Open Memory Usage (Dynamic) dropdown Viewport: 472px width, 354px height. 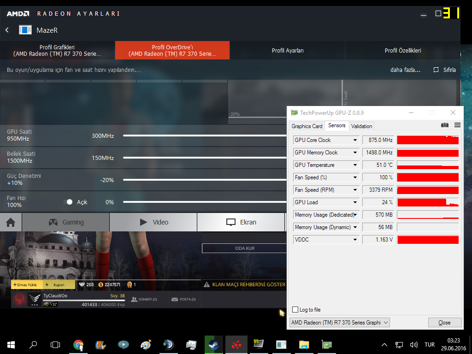355,227
